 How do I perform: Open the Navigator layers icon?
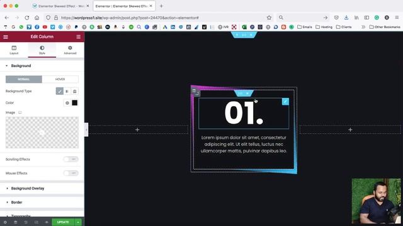pos(15,222)
